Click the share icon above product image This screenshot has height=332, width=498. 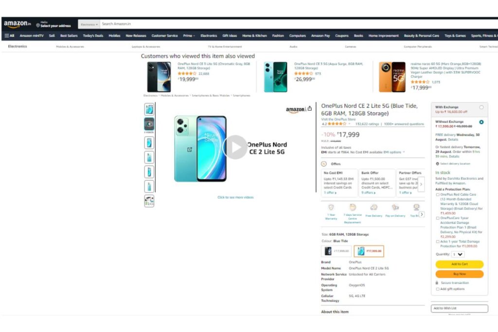pos(310,108)
